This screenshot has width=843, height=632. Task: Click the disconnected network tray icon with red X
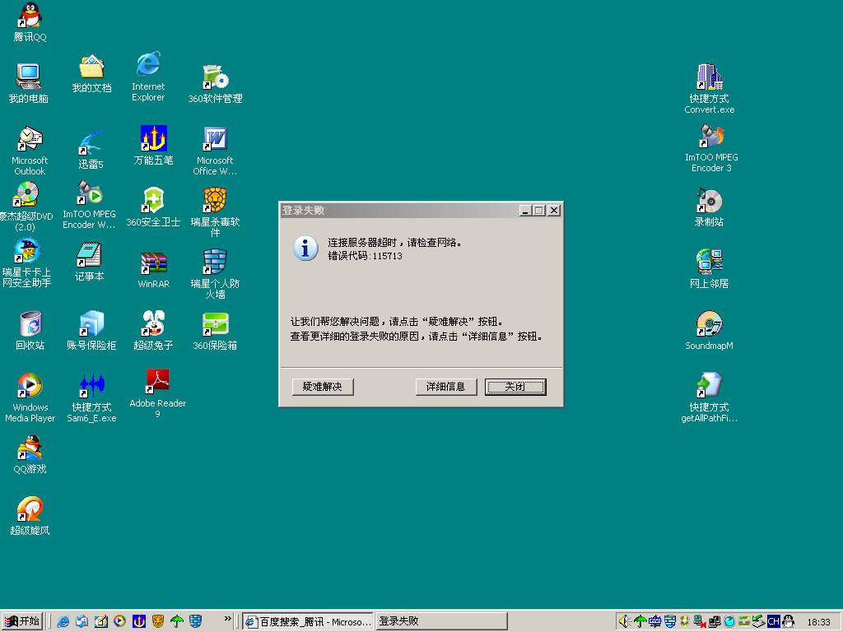(700, 621)
